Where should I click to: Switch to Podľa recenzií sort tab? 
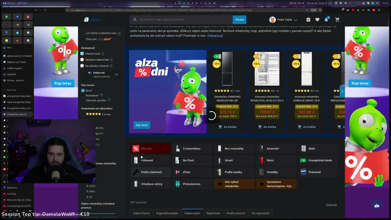[236, 213]
